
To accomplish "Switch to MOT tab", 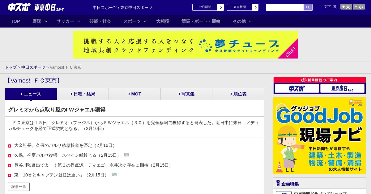I will click(134, 94).
